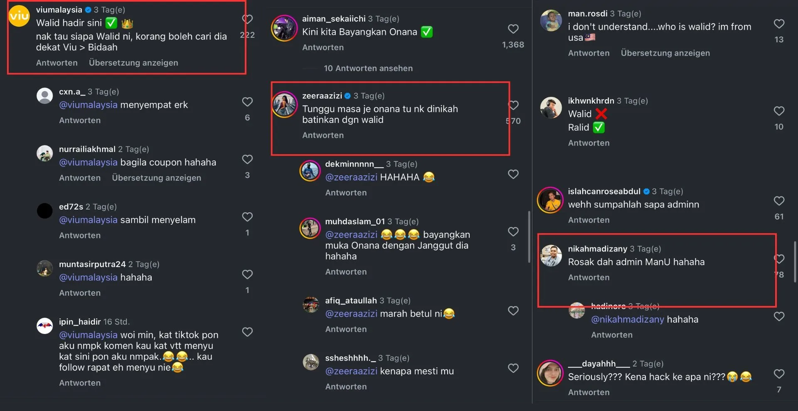
Task: Open viumalaysia profile from username
Action: point(59,10)
